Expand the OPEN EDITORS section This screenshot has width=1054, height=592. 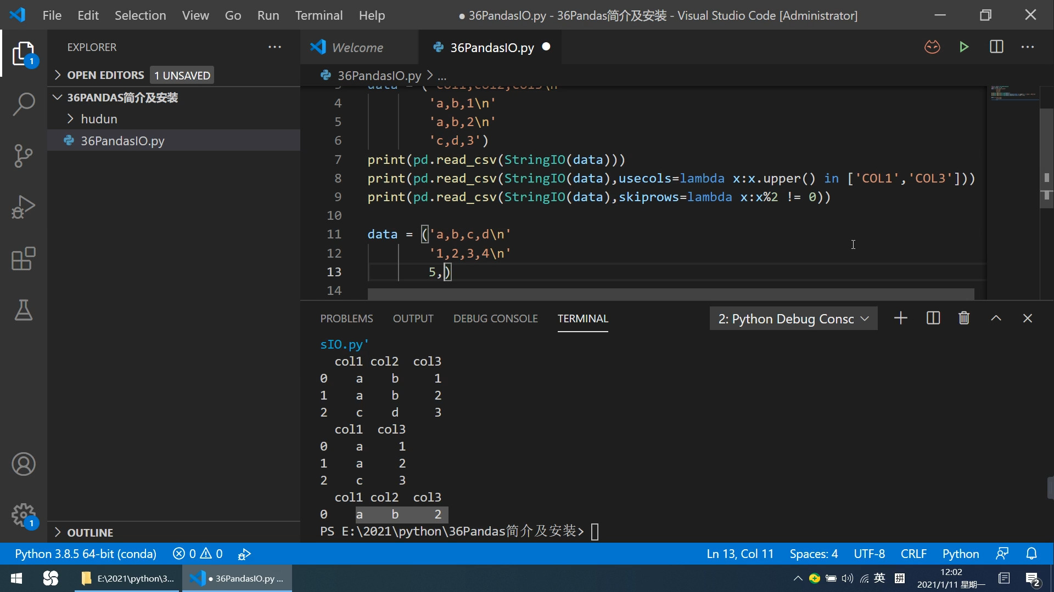(105, 75)
